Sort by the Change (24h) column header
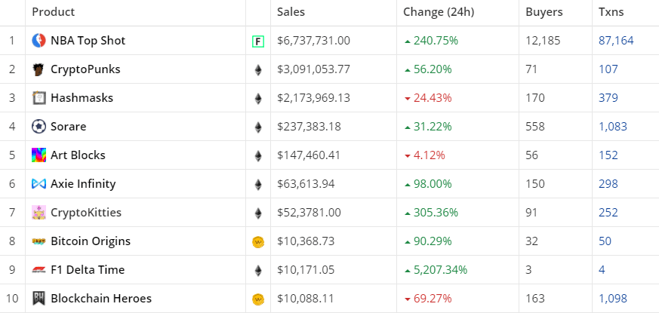The width and height of the screenshot is (659, 313). [x=439, y=12]
